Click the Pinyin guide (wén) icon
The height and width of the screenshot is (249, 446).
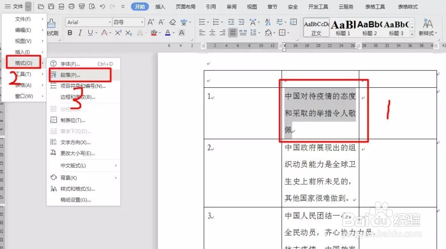point(184,22)
